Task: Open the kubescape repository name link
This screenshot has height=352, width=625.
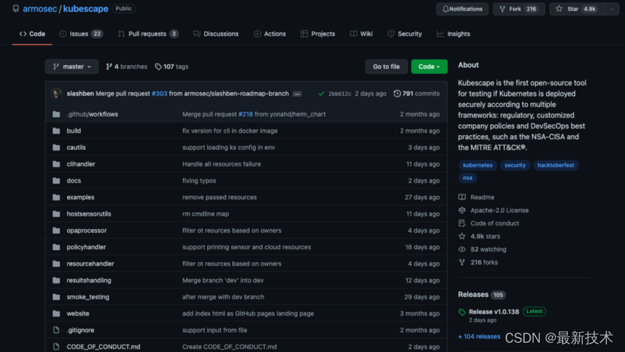Action: pyautogui.click(x=86, y=9)
